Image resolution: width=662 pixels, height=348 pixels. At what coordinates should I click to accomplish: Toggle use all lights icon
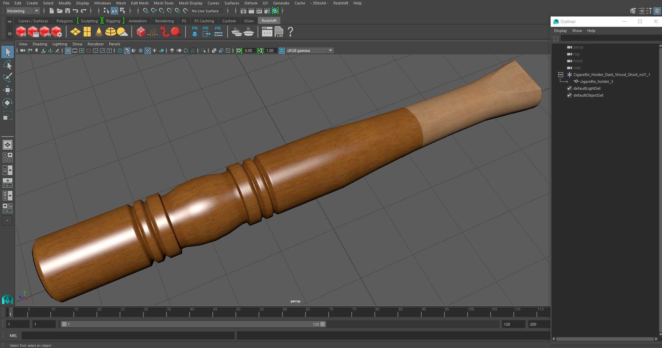tap(154, 51)
